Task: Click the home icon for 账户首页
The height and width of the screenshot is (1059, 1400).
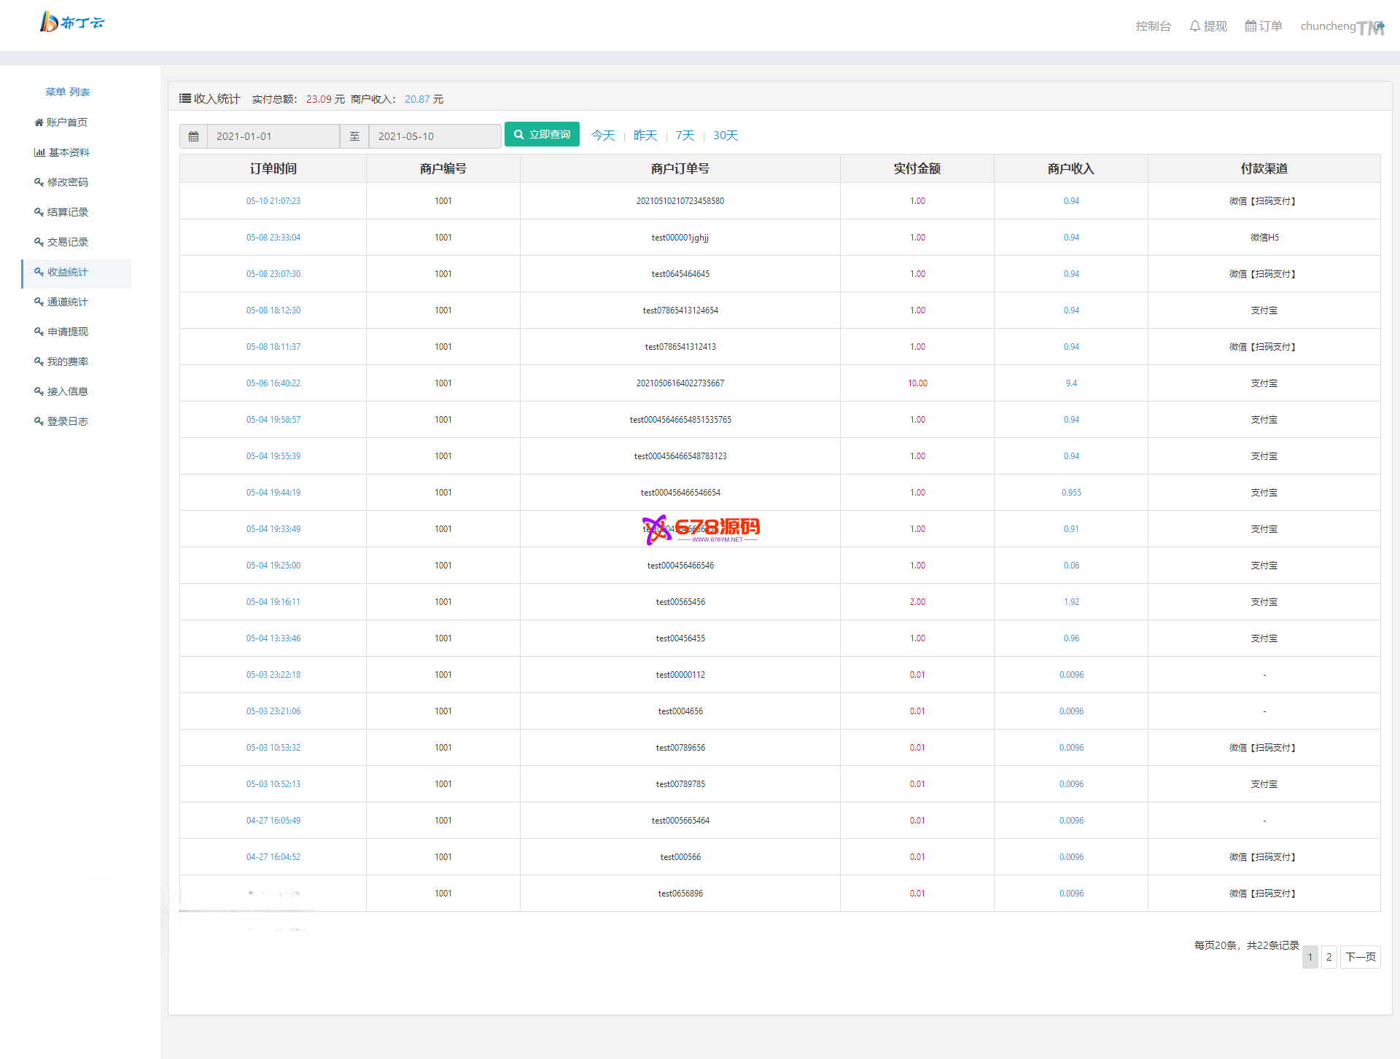Action: click(x=39, y=122)
